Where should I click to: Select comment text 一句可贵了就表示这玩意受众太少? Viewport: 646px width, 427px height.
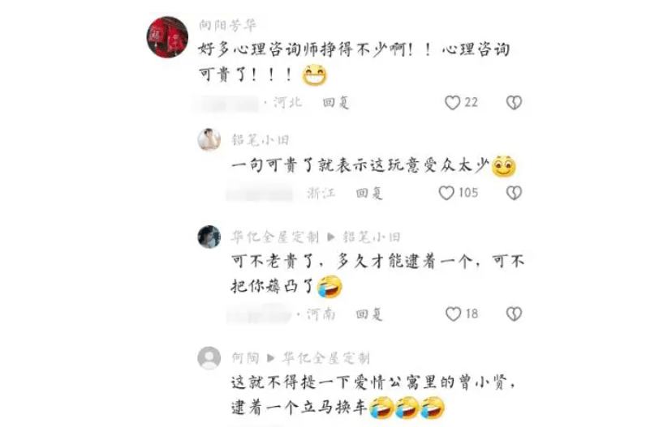coord(360,166)
